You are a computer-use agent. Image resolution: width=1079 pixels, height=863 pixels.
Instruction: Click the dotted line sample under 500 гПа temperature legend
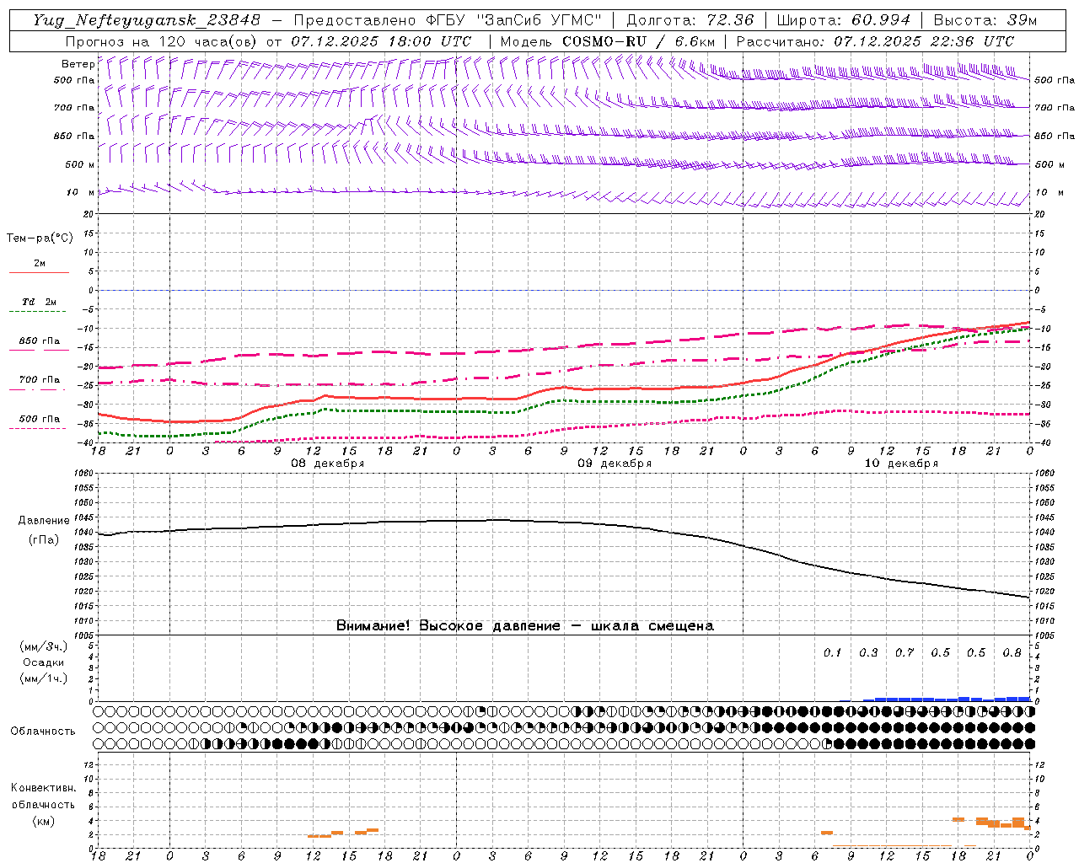pos(39,428)
